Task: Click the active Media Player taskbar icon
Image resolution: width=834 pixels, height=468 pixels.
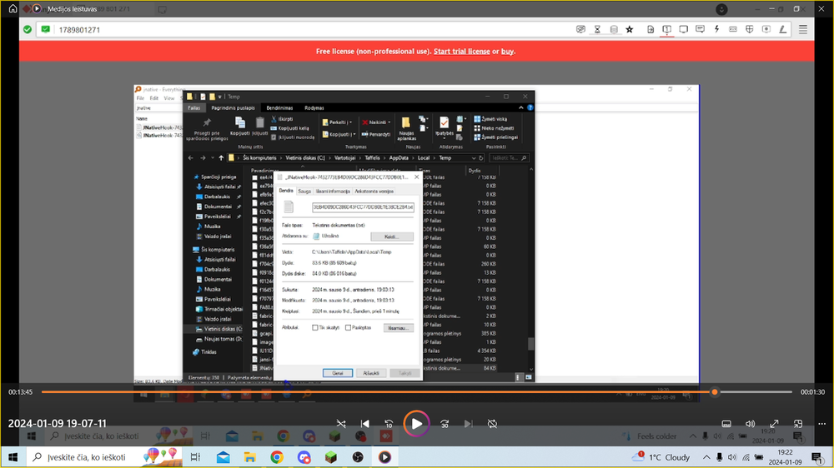Action: tap(384, 457)
